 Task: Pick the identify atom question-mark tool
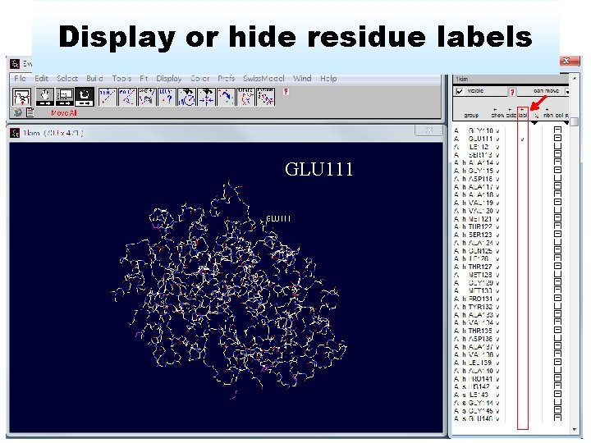[x=167, y=97]
